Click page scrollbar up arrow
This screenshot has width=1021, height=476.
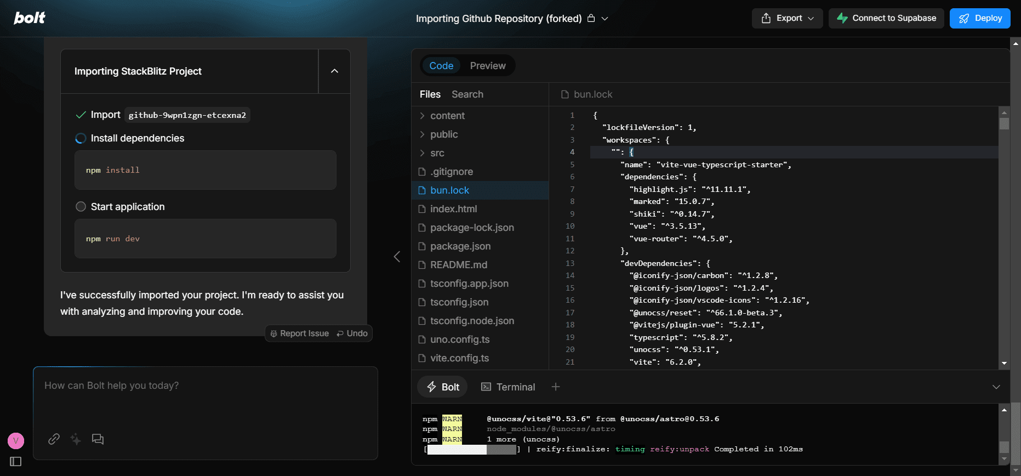coord(1016,43)
